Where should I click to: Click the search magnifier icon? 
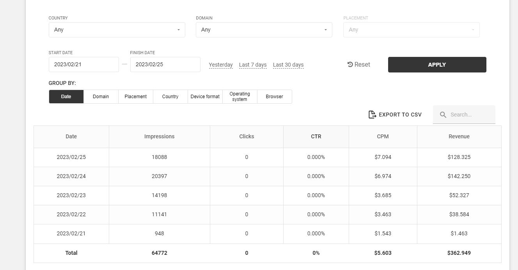(x=443, y=115)
